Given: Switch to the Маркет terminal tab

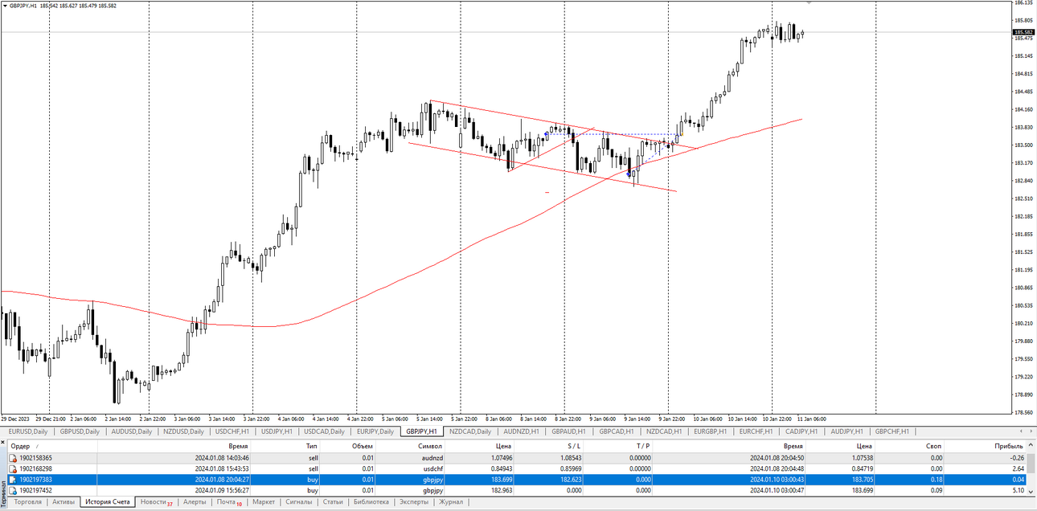Looking at the screenshot, I should [264, 502].
